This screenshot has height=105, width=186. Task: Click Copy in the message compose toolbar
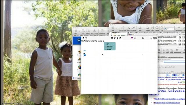pyautogui.click(x=167, y=51)
